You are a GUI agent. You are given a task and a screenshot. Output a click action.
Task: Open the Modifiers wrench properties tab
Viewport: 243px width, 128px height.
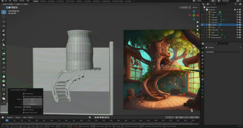tap(202, 79)
